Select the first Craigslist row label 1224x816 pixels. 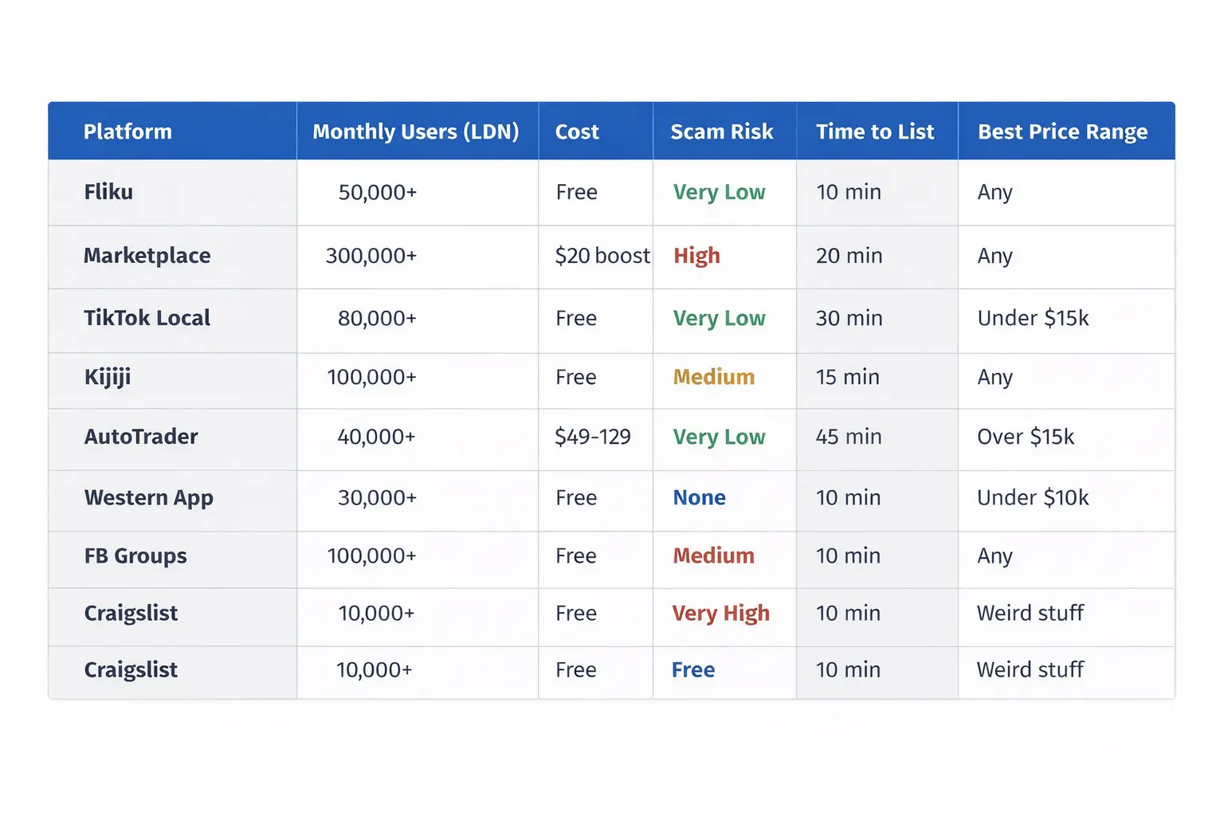tap(131, 614)
